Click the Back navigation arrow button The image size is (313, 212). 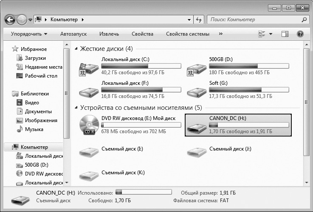[x=10, y=20]
